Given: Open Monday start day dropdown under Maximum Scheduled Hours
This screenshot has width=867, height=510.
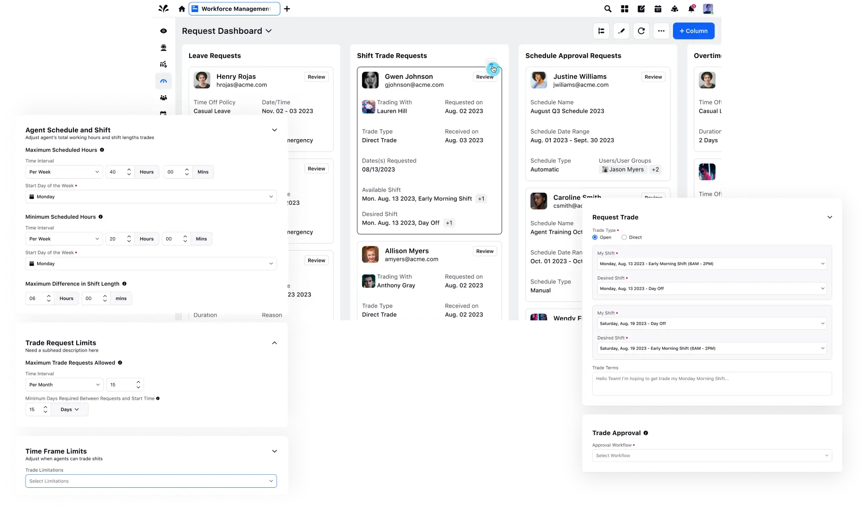Looking at the screenshot, I should 151,197.
